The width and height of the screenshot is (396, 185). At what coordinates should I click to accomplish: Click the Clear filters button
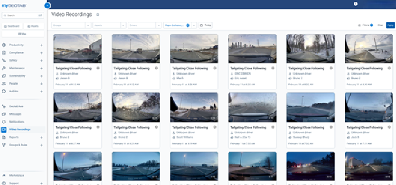click(x=380, y=25)
